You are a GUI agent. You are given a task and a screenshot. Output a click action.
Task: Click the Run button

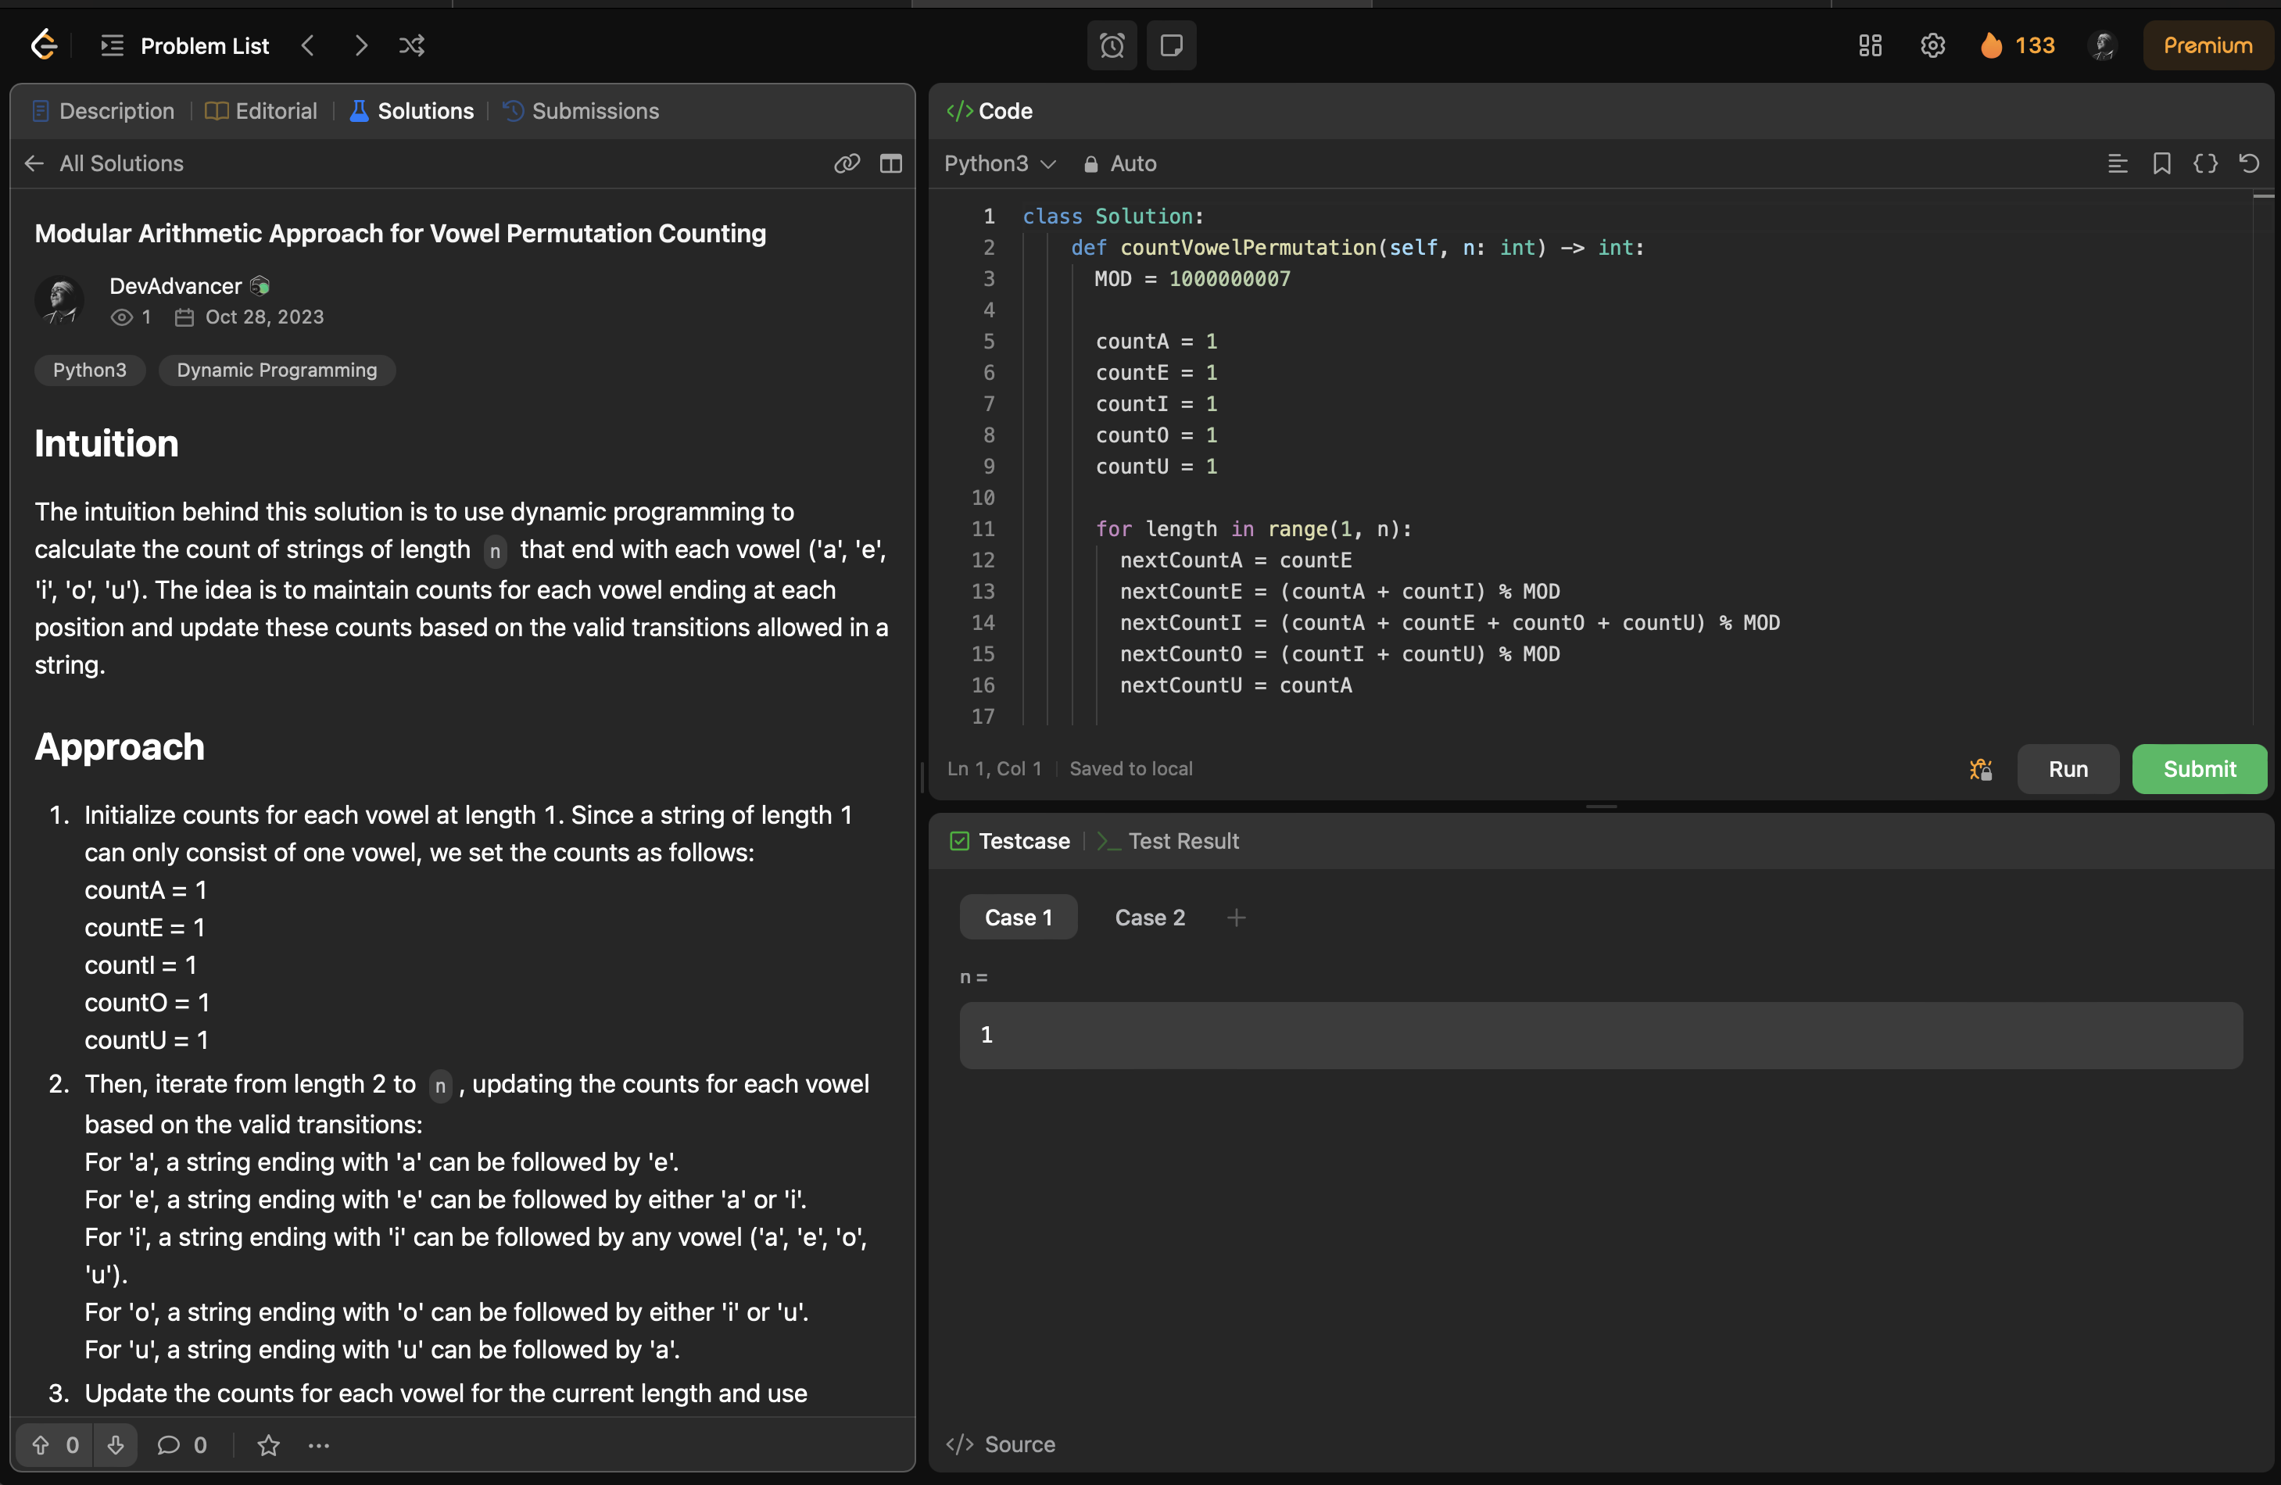(2068, 768)
